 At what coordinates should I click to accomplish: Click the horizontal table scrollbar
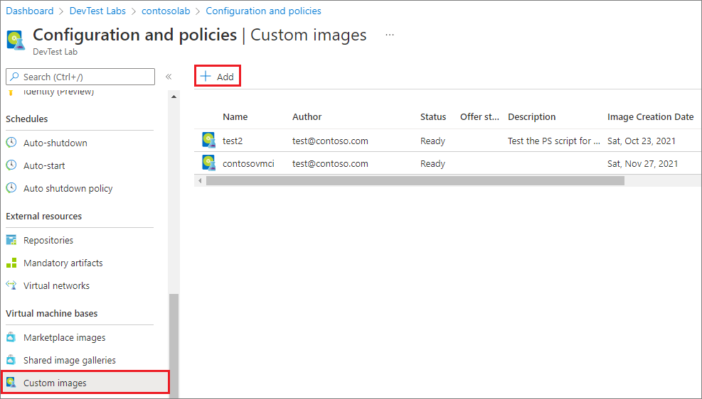(415, 180)
